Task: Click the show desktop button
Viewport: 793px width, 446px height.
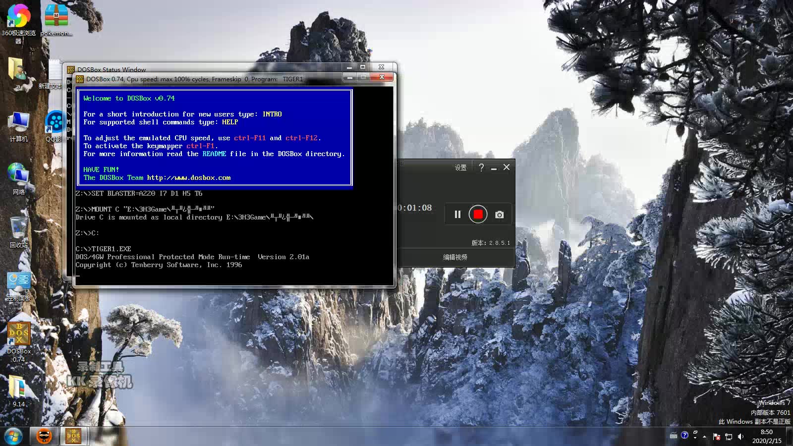Action: pos(790,436)
